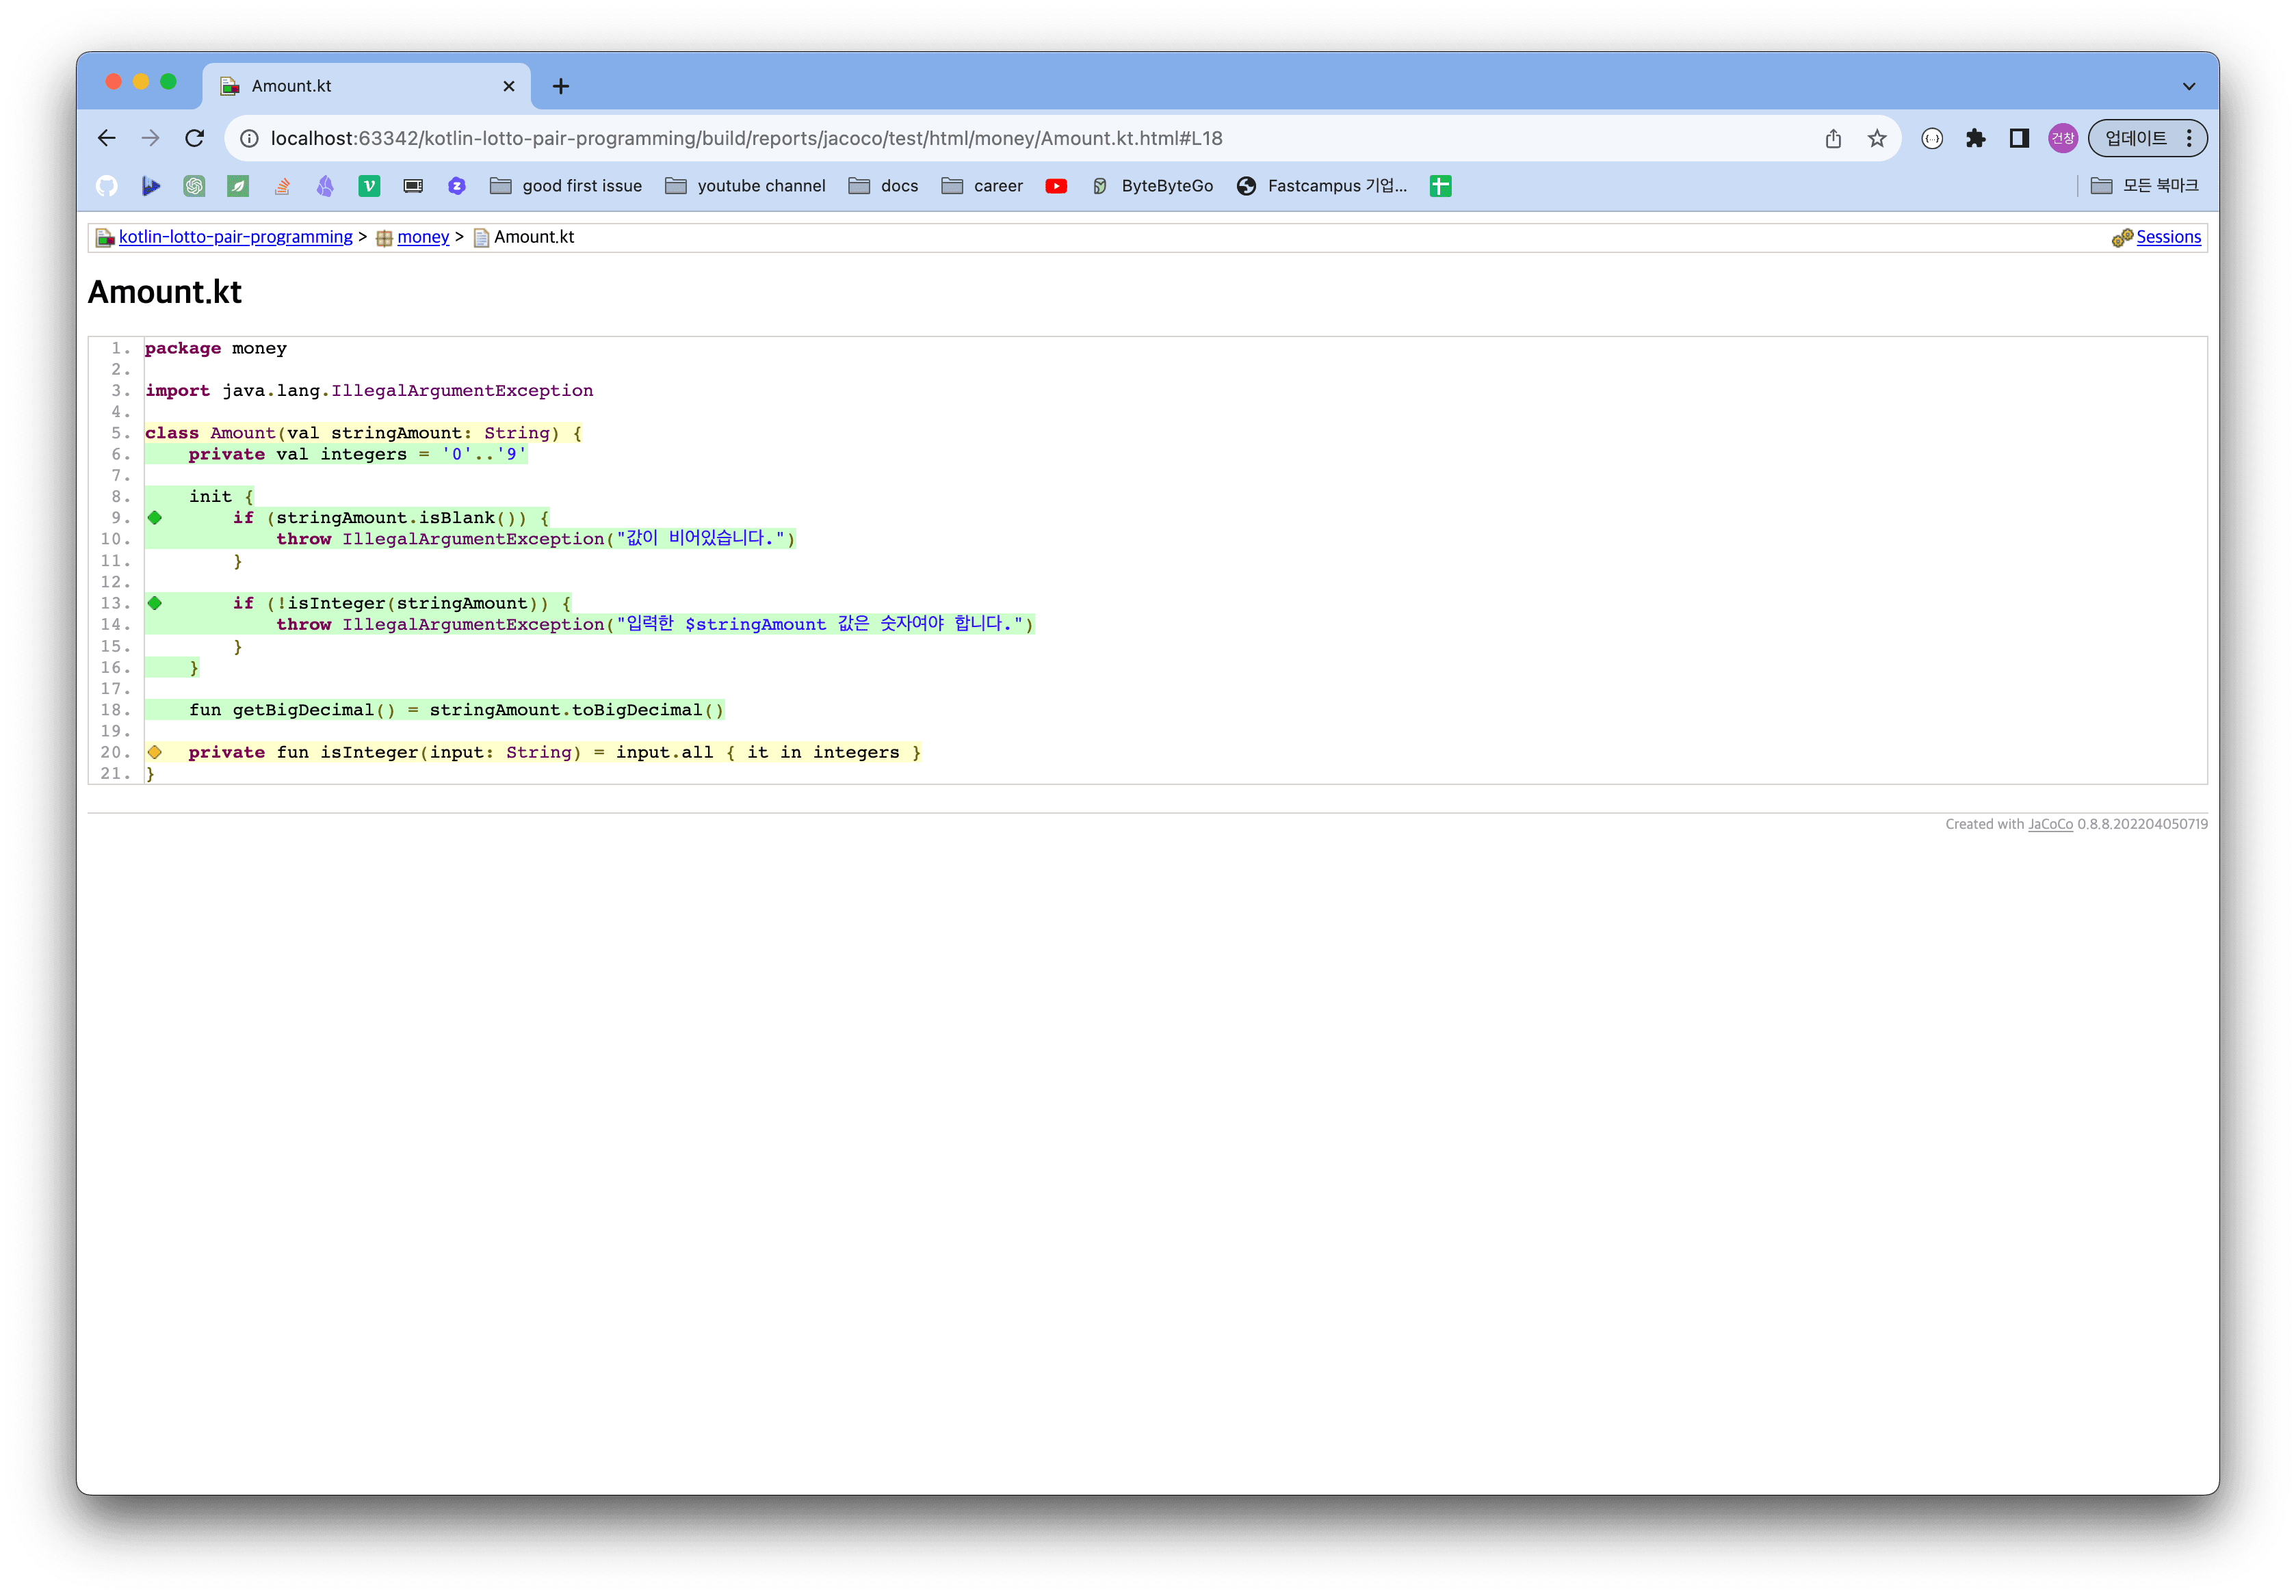Bookmark this page with star icon

click(x=1877, y=138)
